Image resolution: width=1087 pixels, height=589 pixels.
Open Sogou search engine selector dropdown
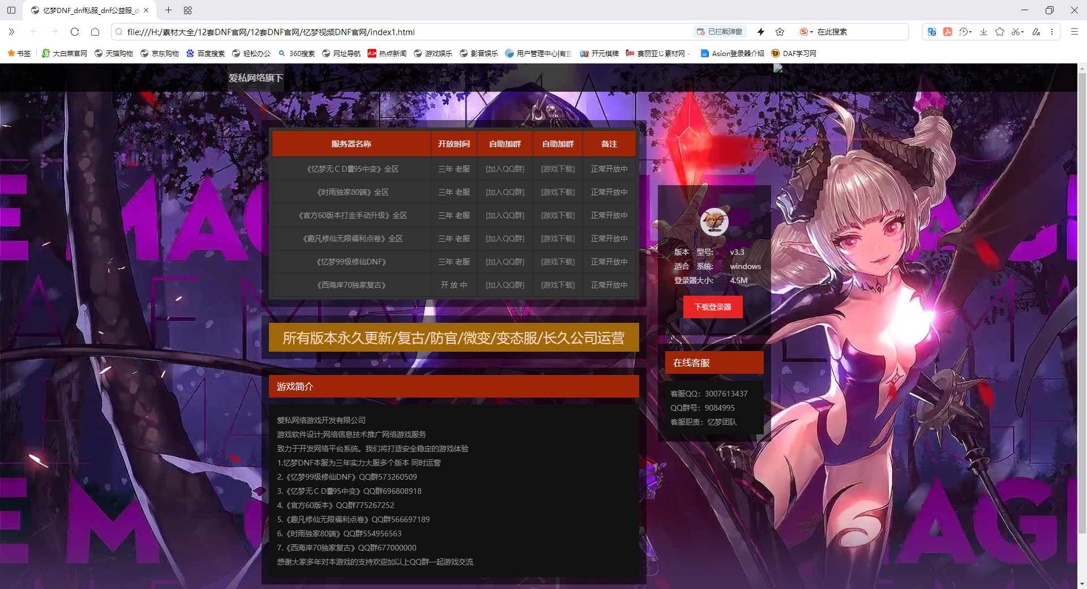806,32
